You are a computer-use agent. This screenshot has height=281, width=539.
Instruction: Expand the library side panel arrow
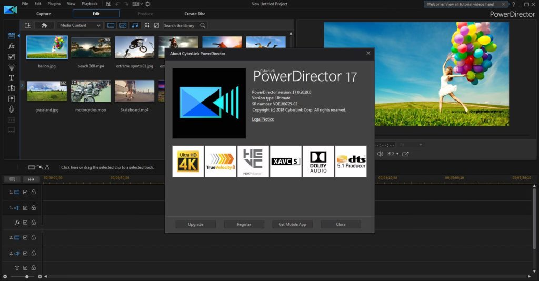pyautogui.click(x=22, y=85)
